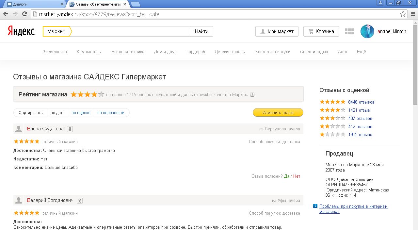Show the 1421 four-star reviews

point(359,110)
